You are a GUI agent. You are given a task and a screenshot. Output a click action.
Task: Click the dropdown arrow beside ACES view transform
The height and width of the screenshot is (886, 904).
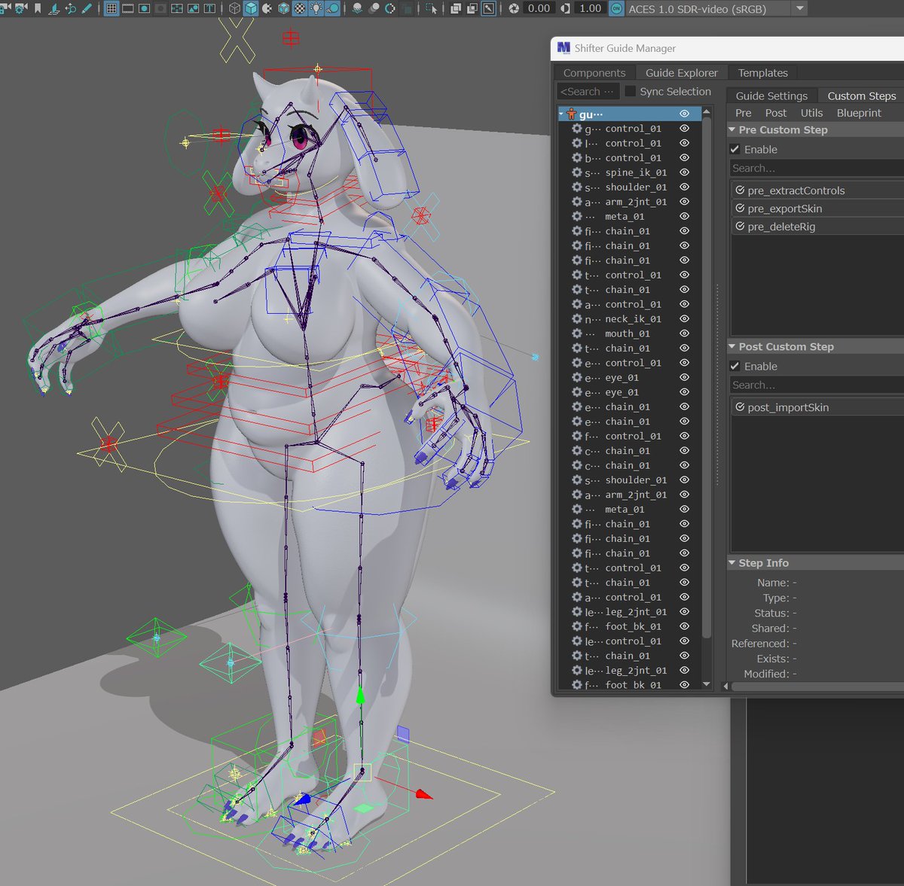[x=800, y=8]
